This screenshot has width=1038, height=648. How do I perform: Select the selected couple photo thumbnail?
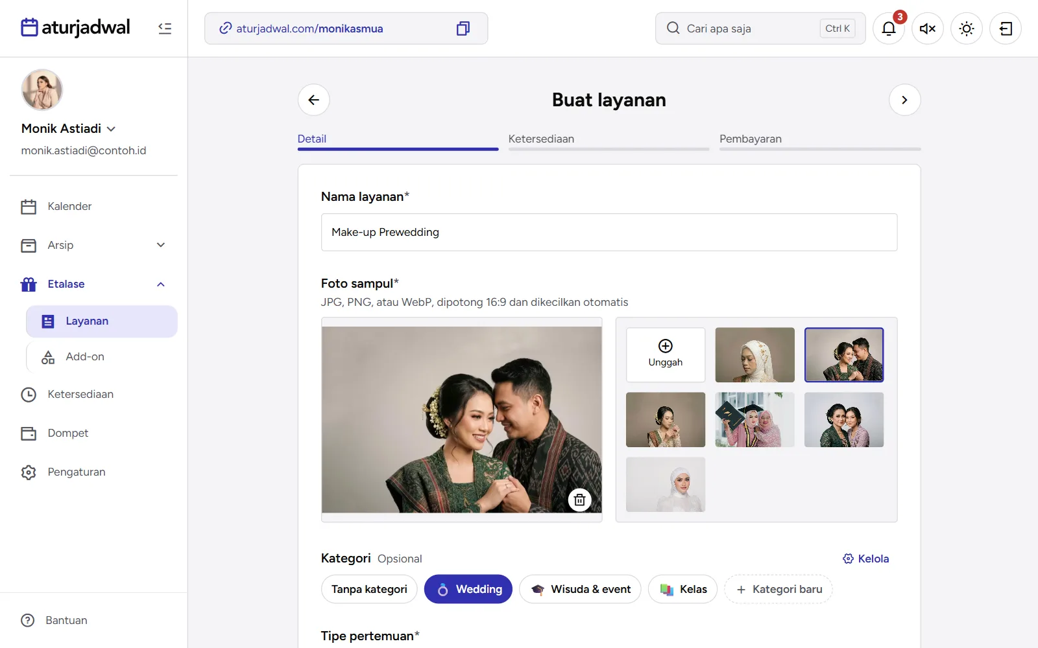pyautogui.click(x=844, y=354)
